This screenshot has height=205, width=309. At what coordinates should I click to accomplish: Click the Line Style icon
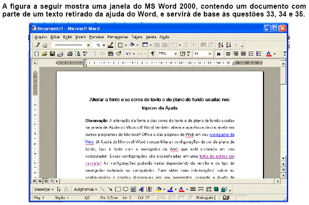pyautogui.click(x=193, y=189)
